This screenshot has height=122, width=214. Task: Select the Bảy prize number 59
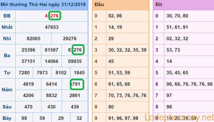[42, 118]
